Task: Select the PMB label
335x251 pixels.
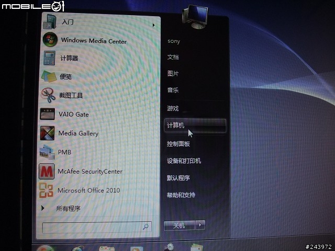Action: pos(64,152)
